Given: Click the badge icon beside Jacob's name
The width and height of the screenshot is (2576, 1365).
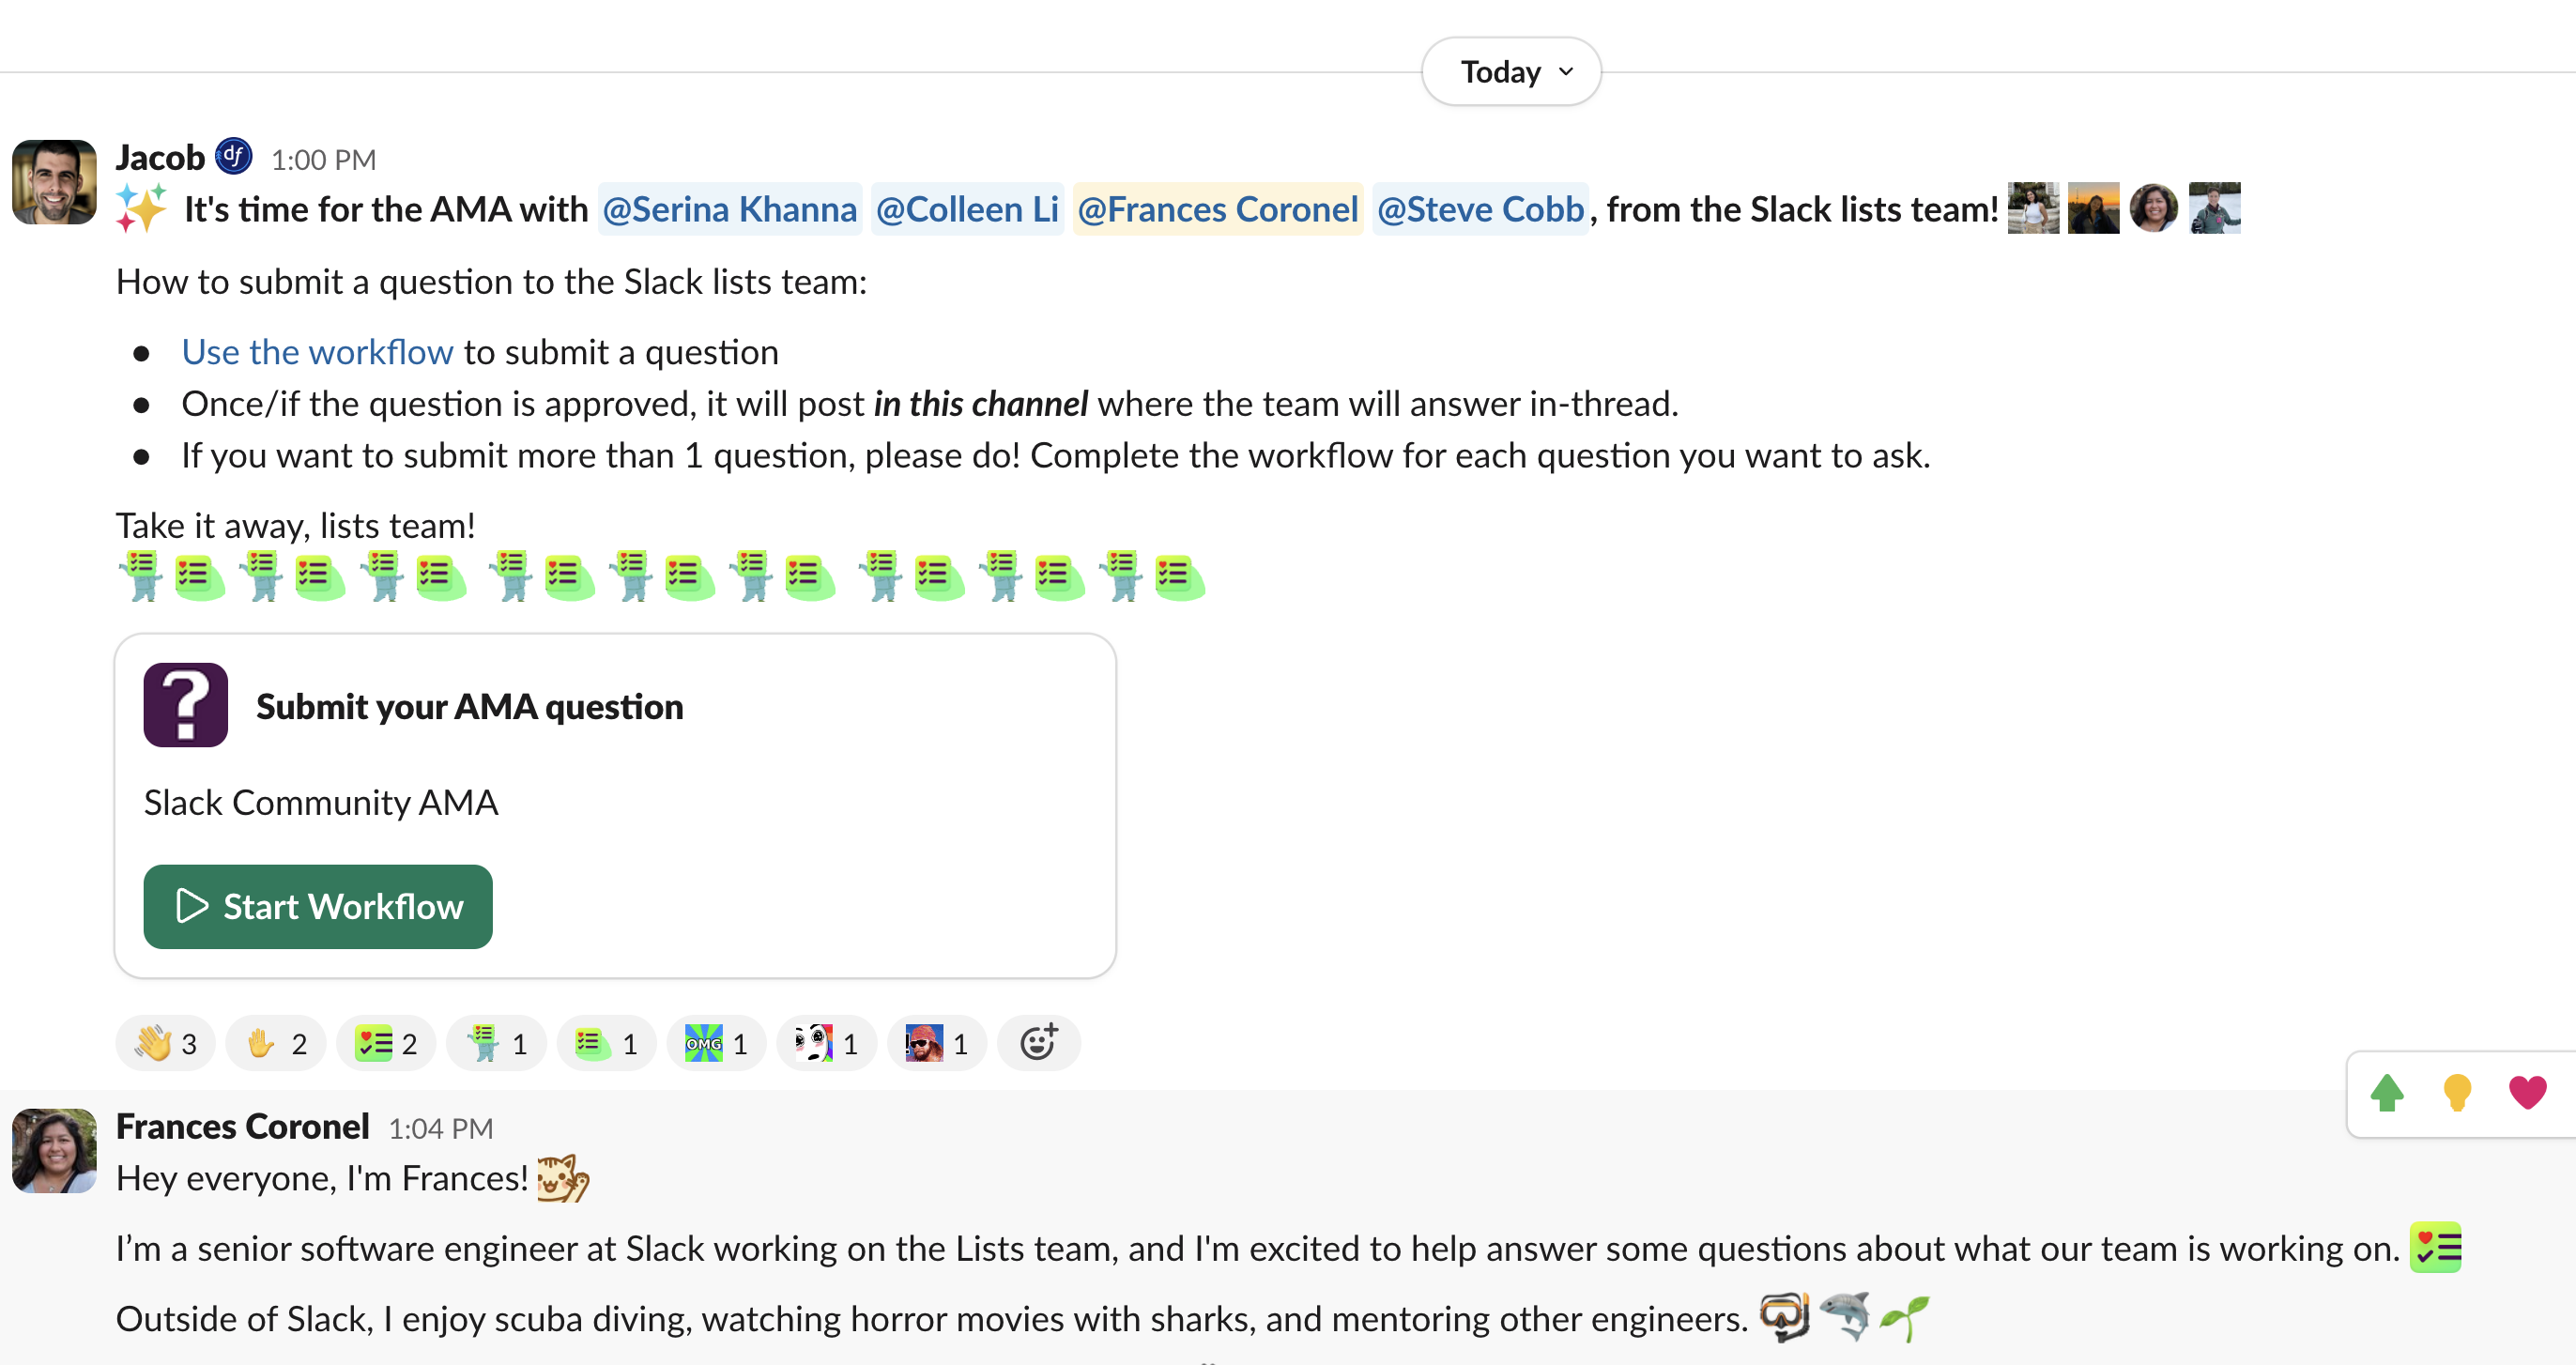Looking at the screenshot, I should point(234,156).
